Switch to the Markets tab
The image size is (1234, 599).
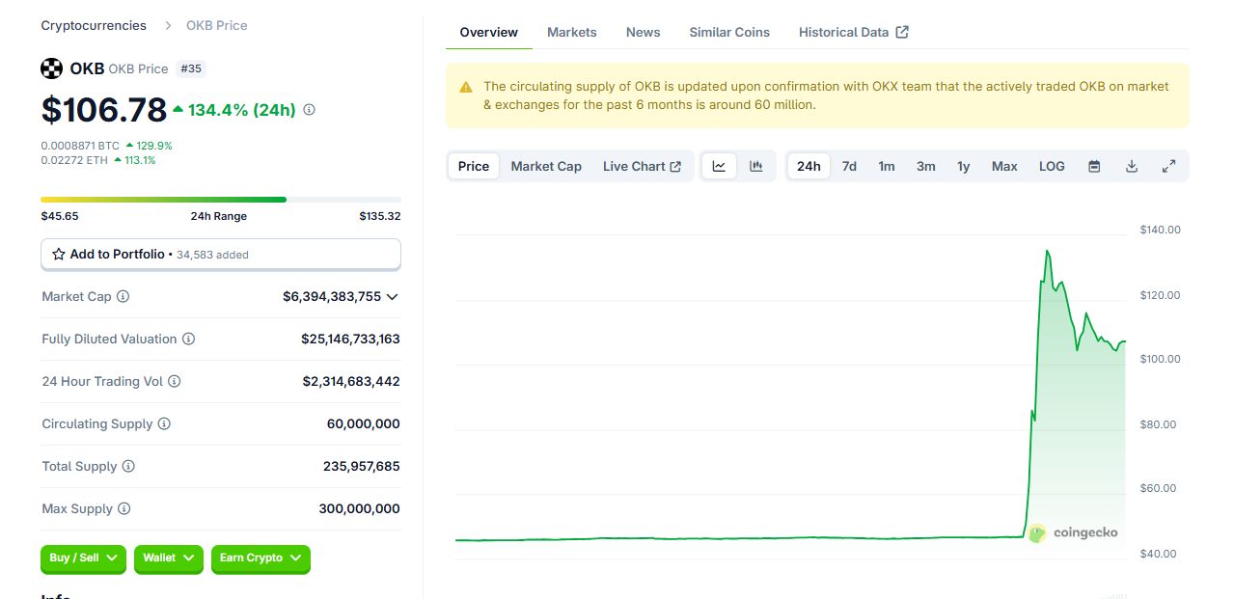(572, 32)
